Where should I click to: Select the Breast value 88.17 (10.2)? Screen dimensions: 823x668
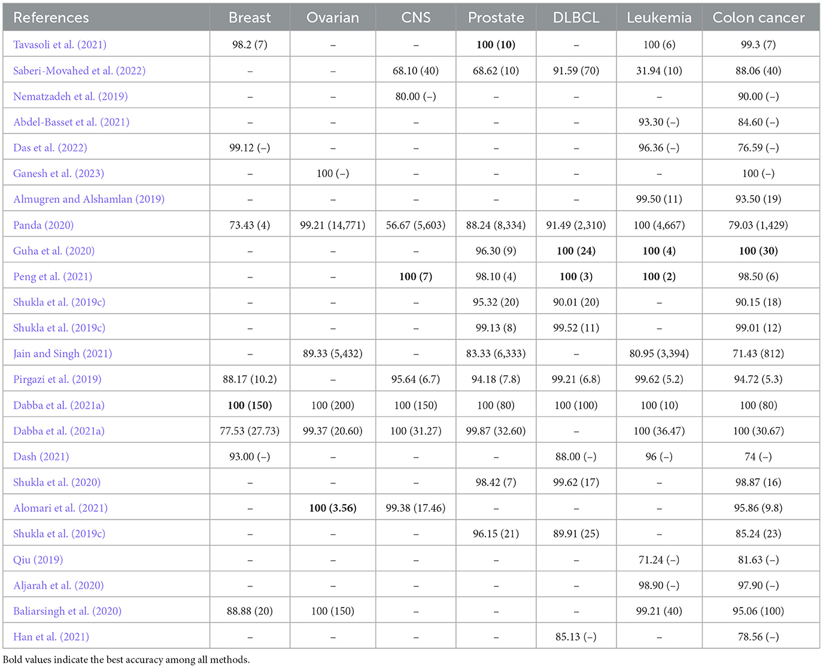click(250, 379)
